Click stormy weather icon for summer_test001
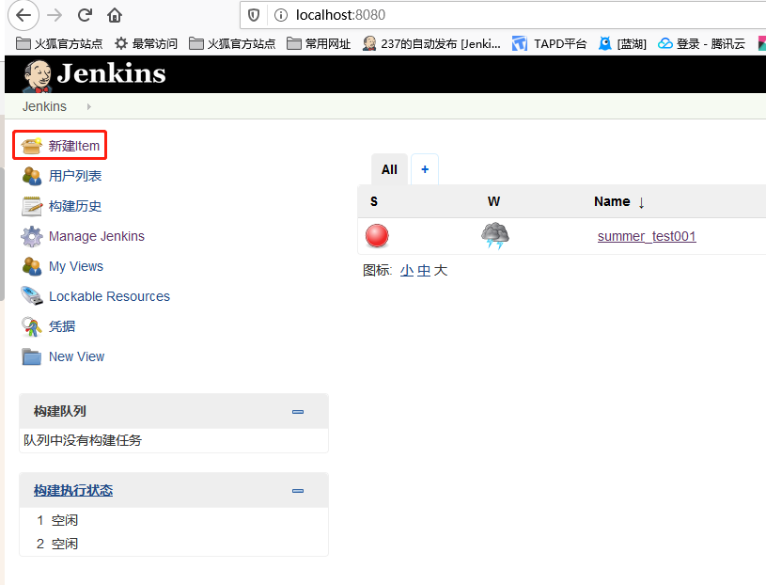This screenshot has width=766, height=585. click(495, 235)
